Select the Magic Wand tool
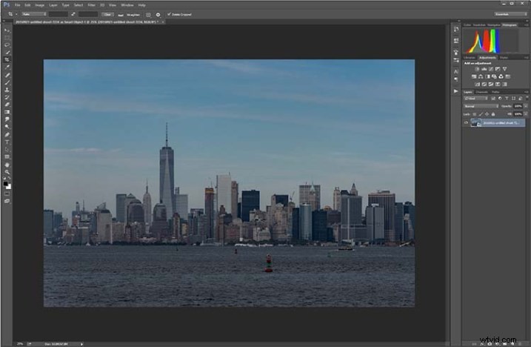 point(7,53)
